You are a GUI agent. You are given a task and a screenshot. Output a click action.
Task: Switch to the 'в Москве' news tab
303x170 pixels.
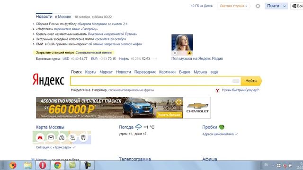tap(63, 17)
